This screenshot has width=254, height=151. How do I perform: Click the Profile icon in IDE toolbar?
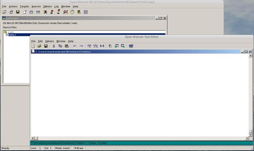click(79, 12)
